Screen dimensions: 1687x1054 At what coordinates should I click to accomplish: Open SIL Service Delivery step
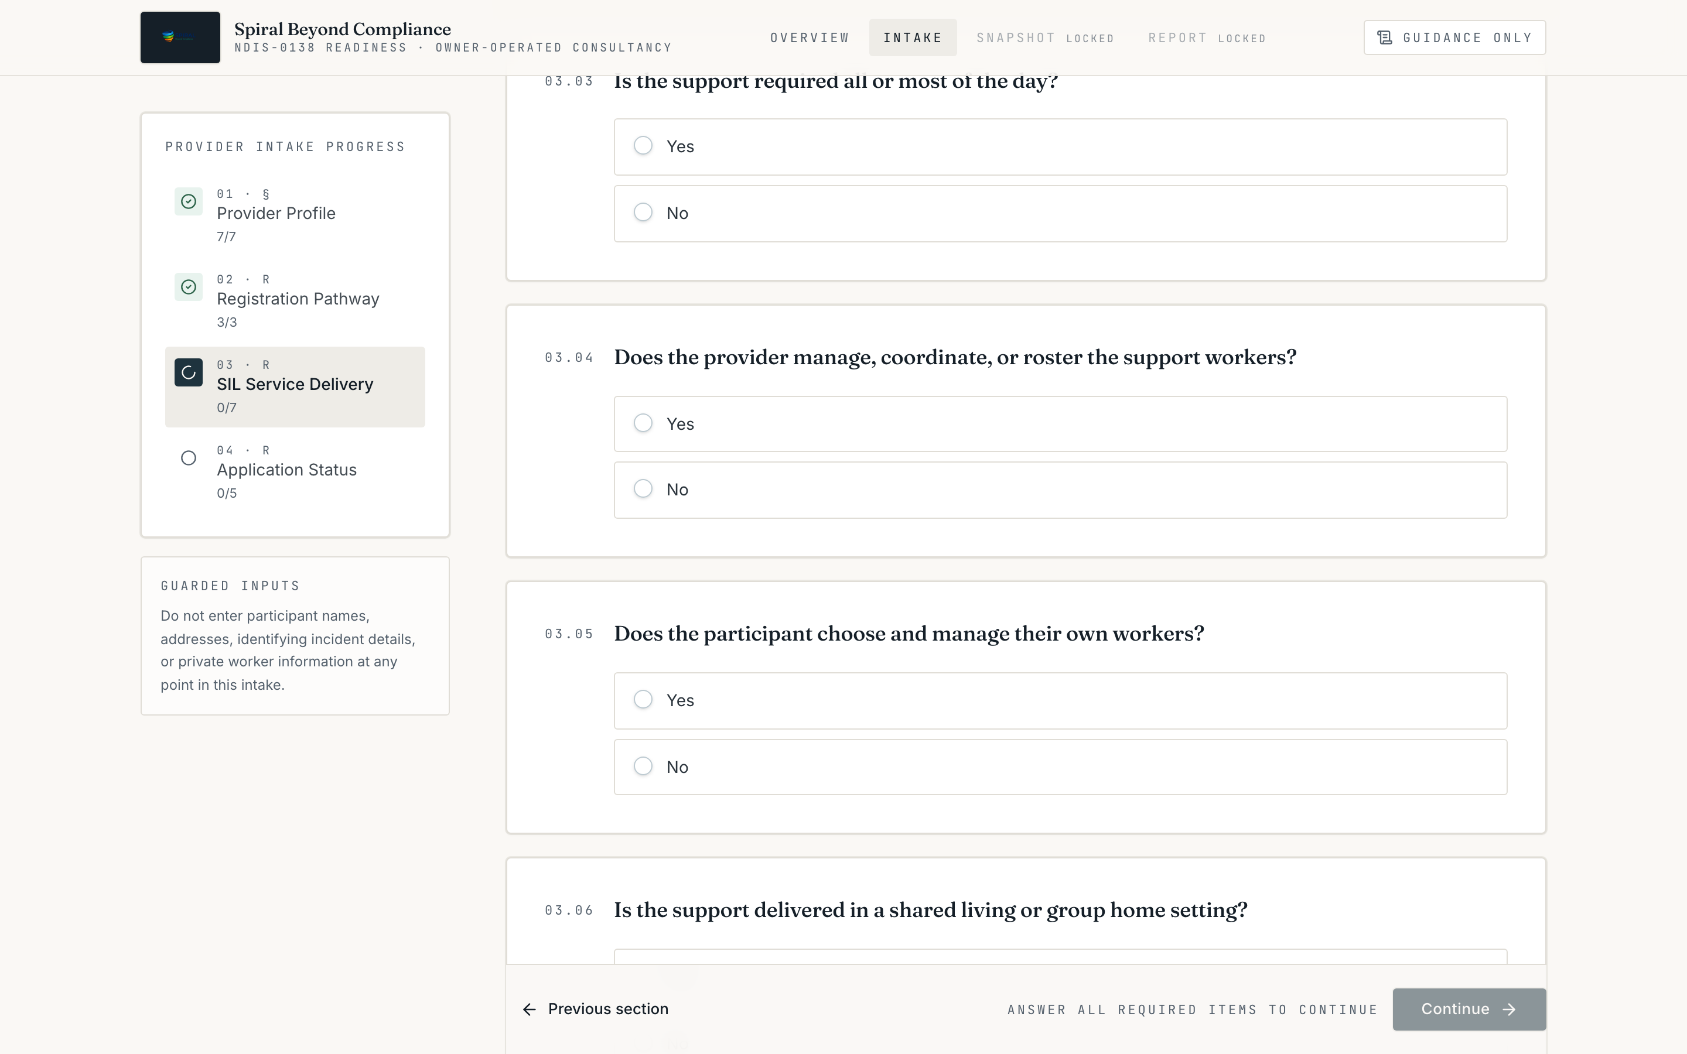(295, 387)
